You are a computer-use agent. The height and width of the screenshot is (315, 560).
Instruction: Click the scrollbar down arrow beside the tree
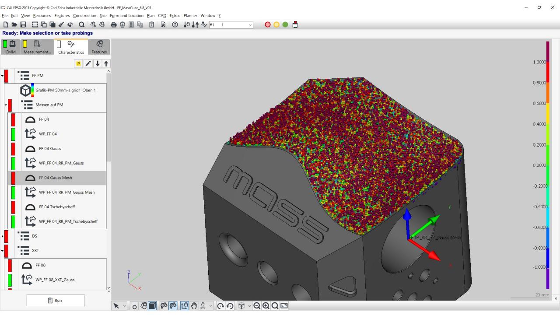(x=108, y=289)
